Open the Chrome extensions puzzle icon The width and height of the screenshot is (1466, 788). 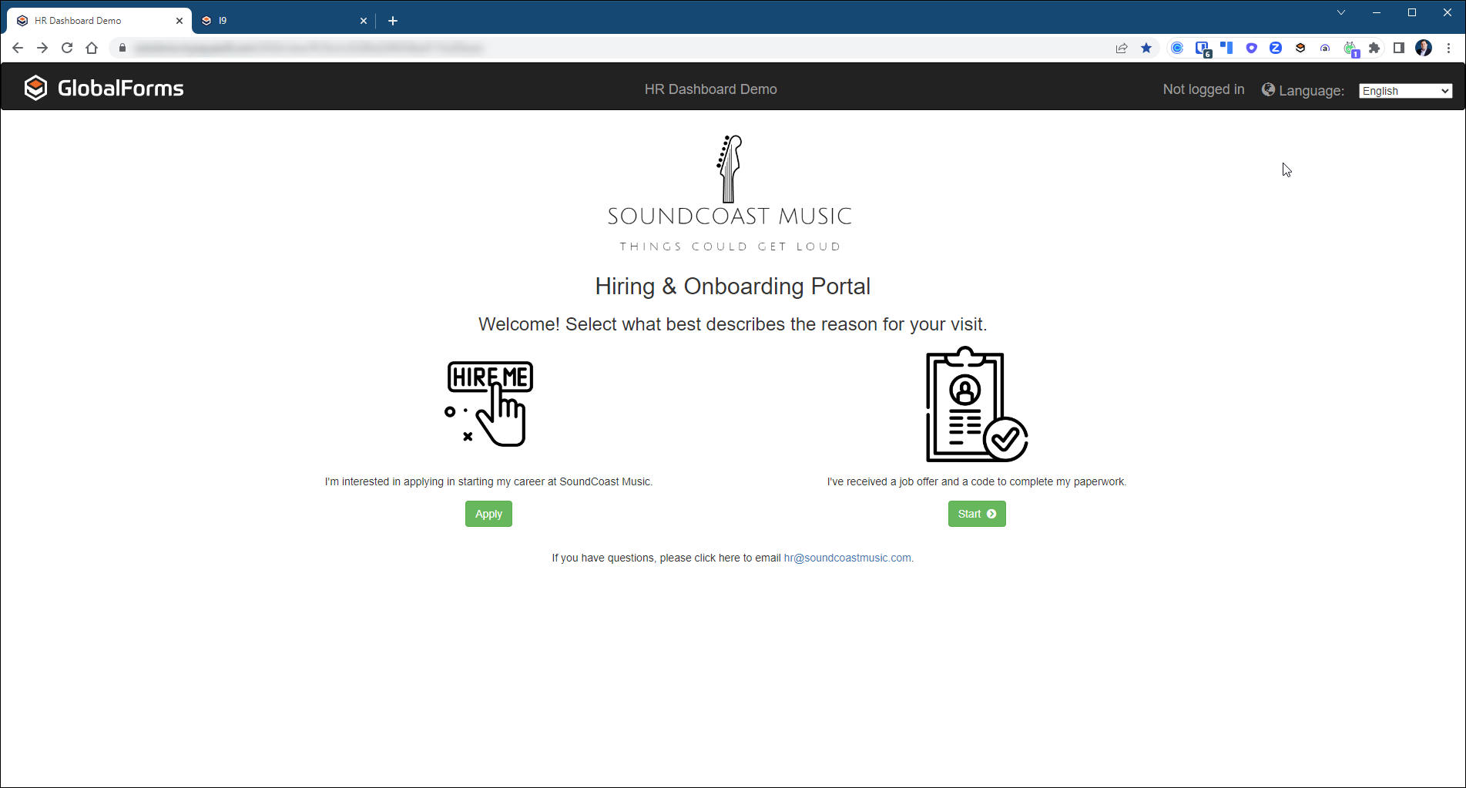(x=1376, y=48)
